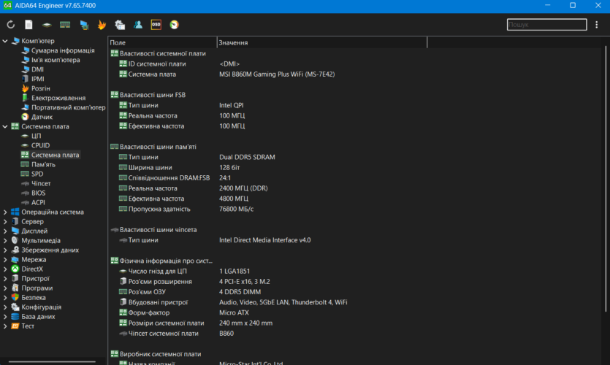Screen dimensions: 610x365
Task: Select the Intel Direct Media Interface v4.0 value
Action: click(264, 240)
